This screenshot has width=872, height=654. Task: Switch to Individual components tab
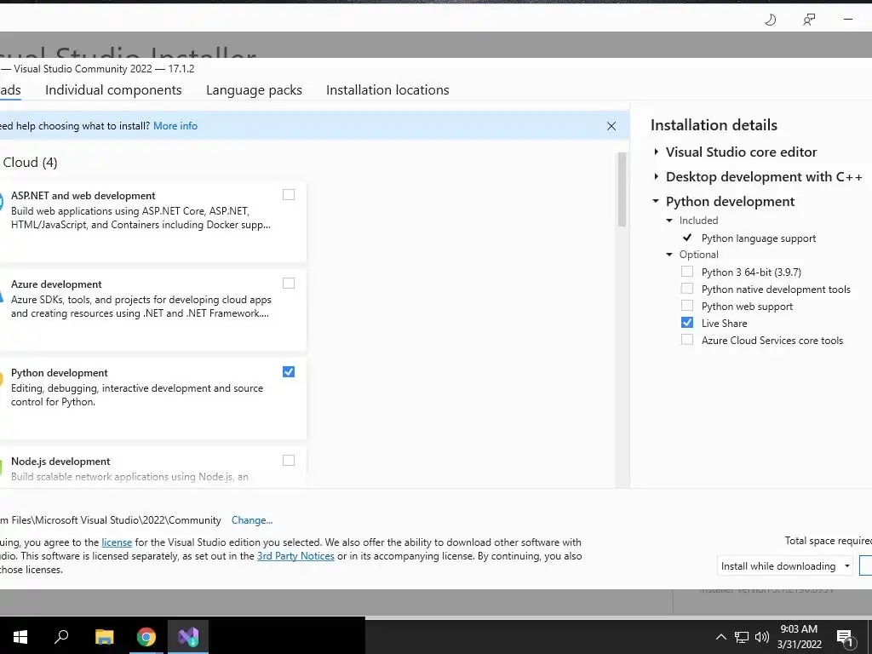pyautogui.click(x=113, y=90)
